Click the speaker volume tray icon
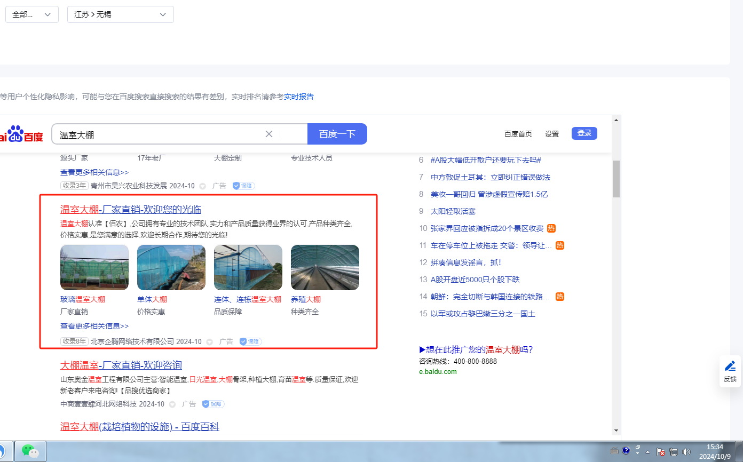Screen dimensions: 743x462 click(686, 451)
